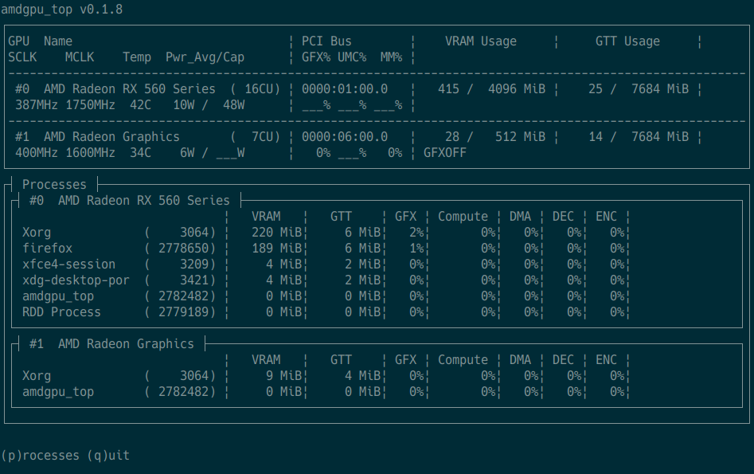The width and height of the screenshot is (754, 474).
Task: Click the ENC column header in GPU #1 panel
Action: point(606,359)
